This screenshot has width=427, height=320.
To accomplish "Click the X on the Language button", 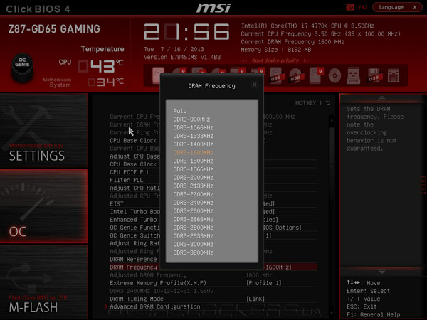I will click(x=415, y=7).
